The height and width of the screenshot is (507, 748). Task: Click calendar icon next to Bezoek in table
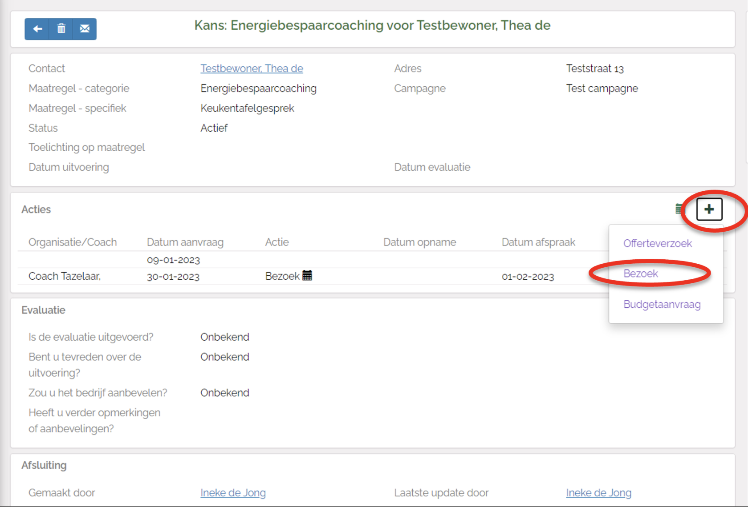pyautogui.click(x=307, y=276)
